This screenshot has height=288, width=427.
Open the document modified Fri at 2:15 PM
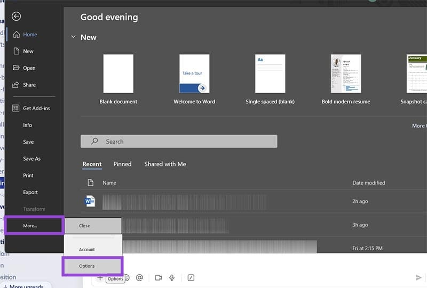[274, 245]
